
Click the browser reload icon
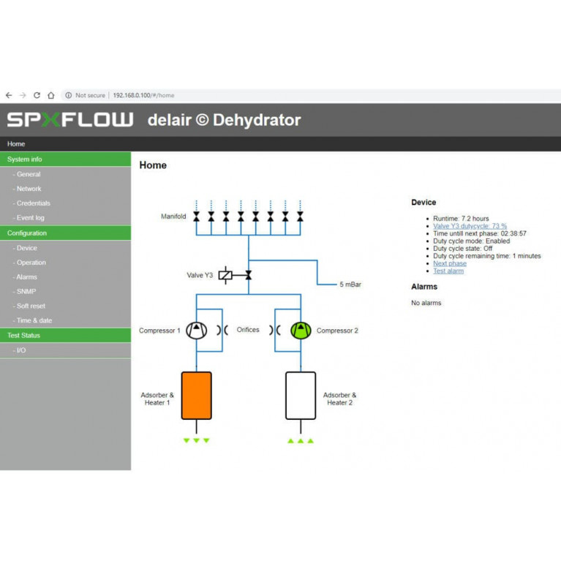click(37, 95)
